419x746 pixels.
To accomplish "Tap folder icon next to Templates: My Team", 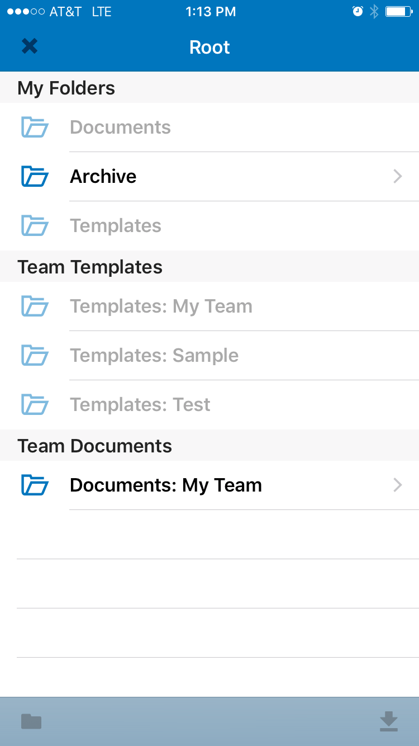I will 35,306.
